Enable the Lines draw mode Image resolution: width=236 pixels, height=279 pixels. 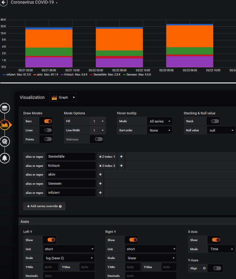(x=48, y=130)
